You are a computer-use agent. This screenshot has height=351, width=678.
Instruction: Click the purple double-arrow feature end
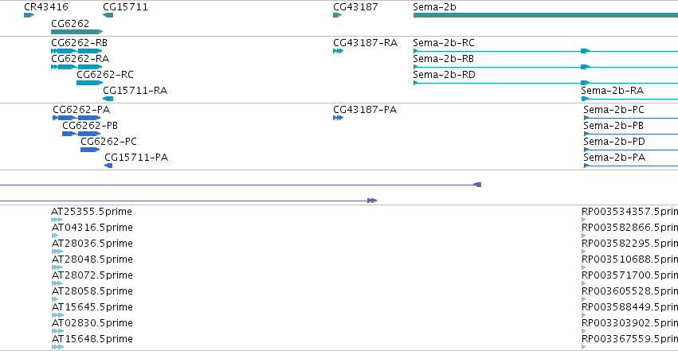tap(372, 201)
